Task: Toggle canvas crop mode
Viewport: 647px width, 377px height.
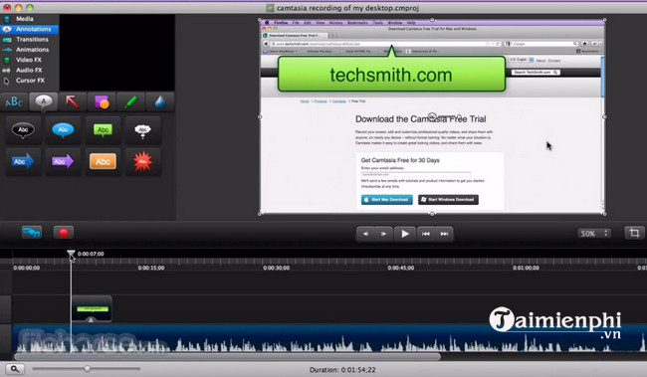Action: pyautogui.click(x=634, y=233)
